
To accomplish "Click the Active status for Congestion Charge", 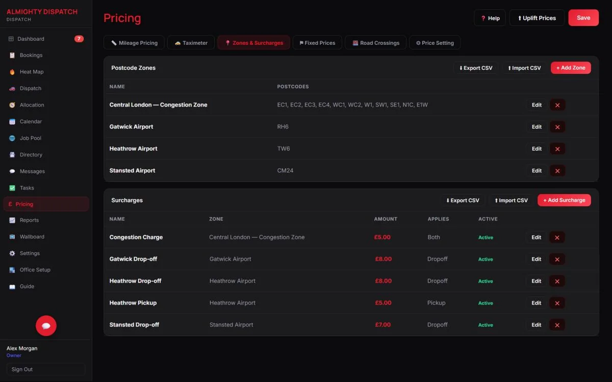I will point(486,237).
